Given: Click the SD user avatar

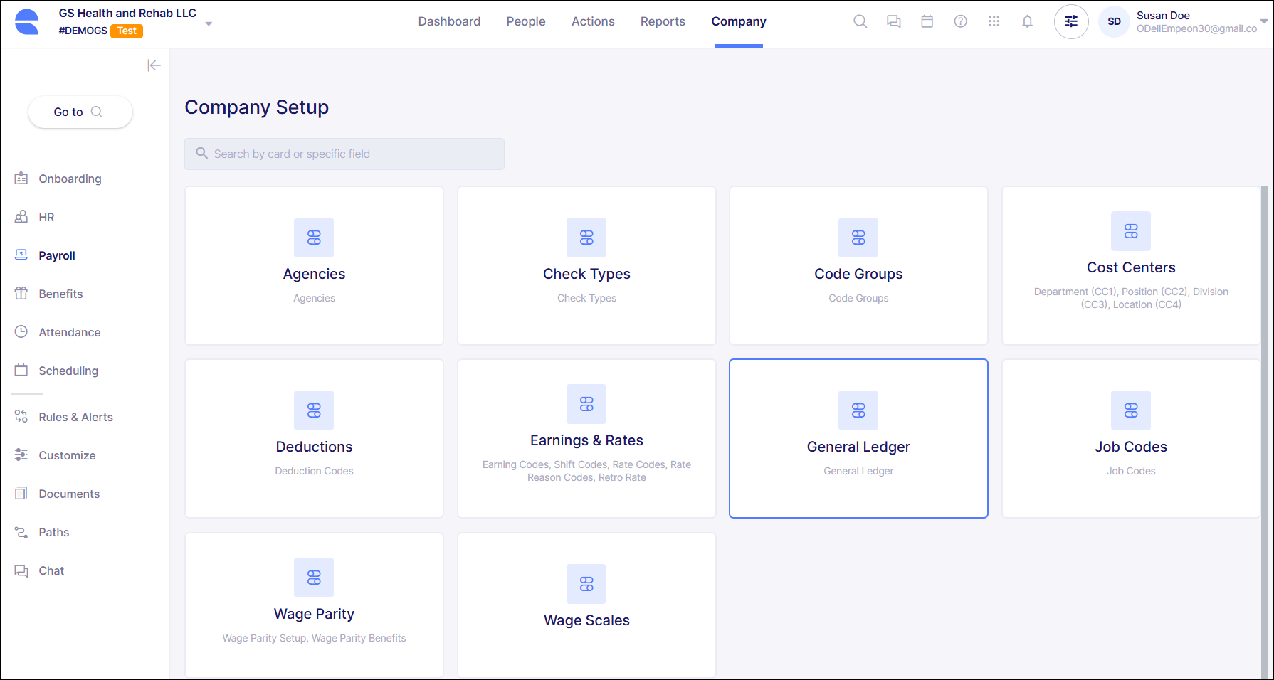Looking at the screenshot, I should pos(1114,21).
